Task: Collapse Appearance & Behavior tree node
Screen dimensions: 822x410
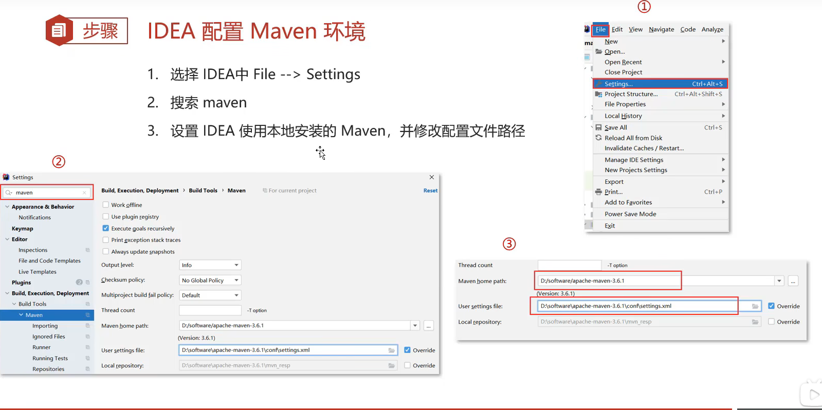Action: click(x=7, y=207)
